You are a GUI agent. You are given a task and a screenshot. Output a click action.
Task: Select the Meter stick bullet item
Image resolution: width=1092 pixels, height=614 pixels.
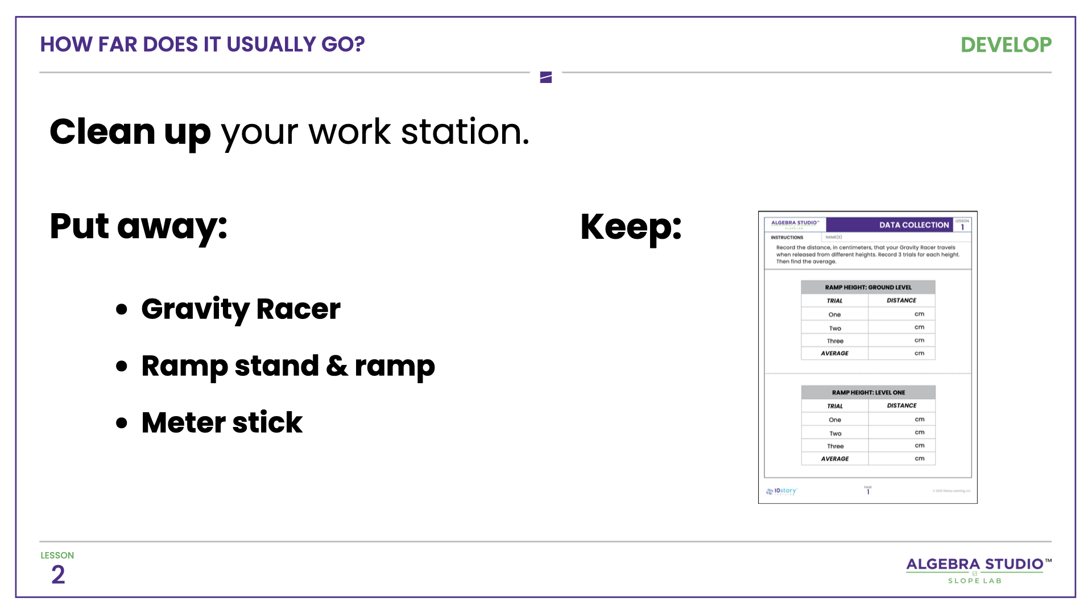tap(222, 423)
